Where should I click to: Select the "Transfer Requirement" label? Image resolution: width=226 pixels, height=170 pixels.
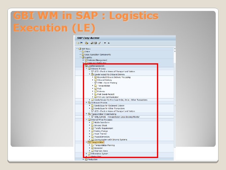click(x=104, y=128)
